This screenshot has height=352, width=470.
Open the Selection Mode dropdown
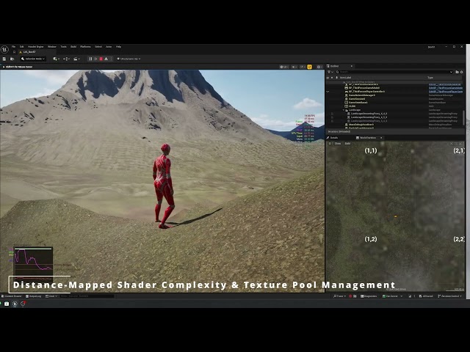pyautogui.click(x=33, y=59)
